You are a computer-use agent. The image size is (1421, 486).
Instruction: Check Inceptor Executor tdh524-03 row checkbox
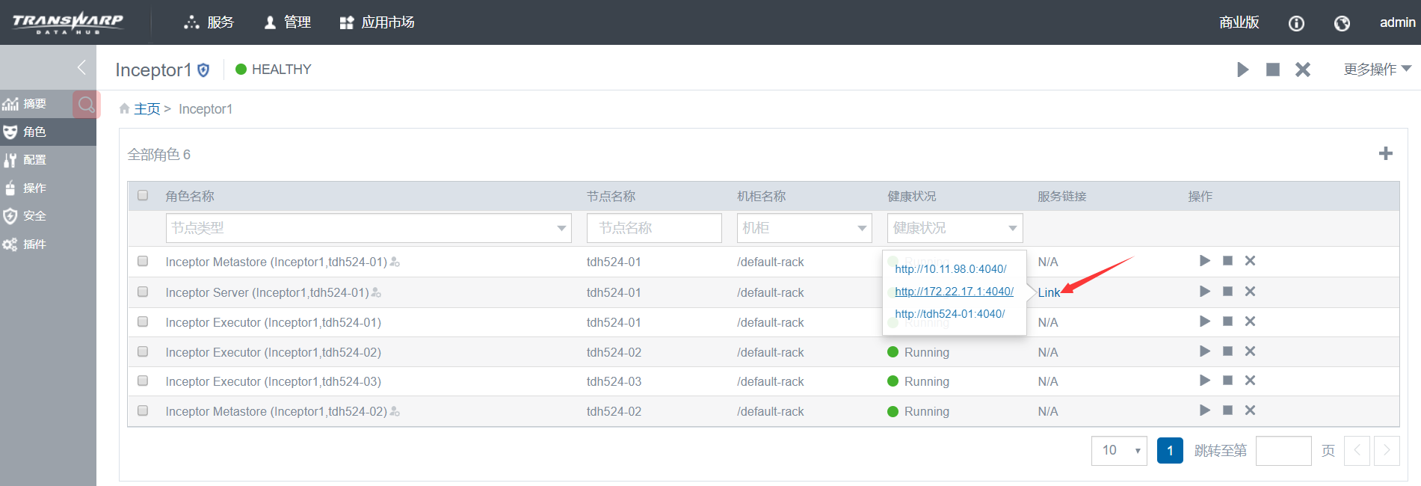tap(143, 381)
